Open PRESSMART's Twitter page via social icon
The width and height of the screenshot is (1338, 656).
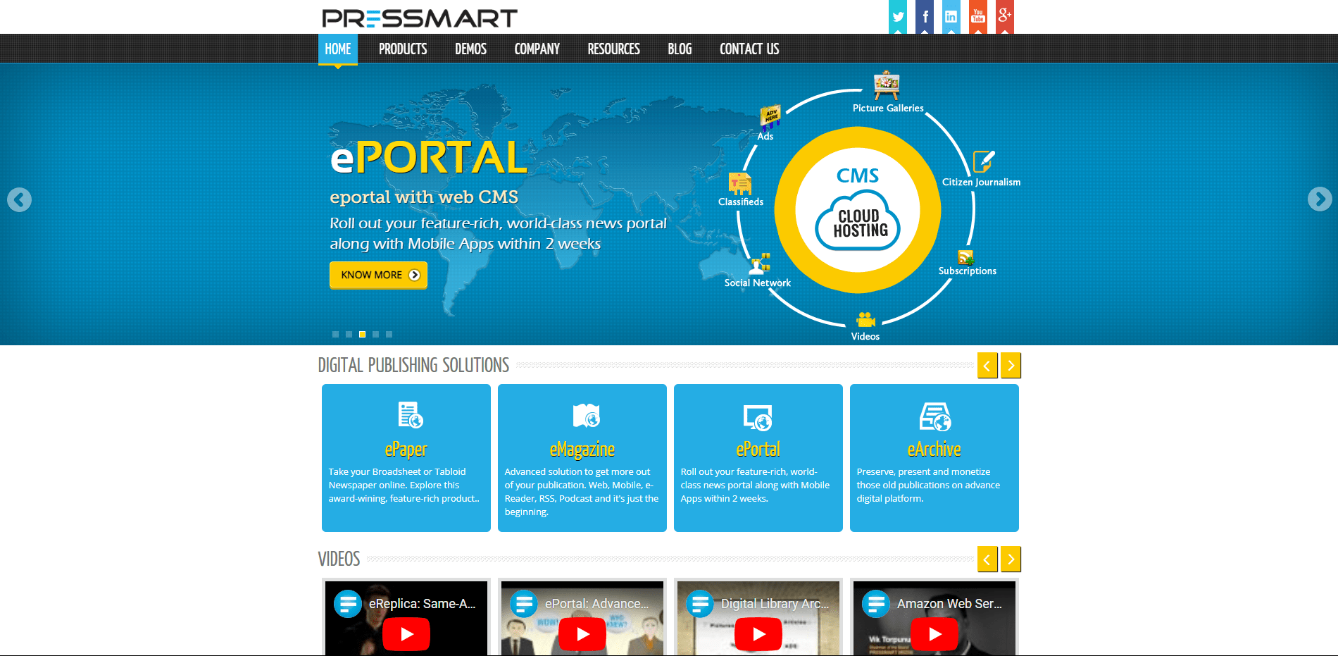[896, 16]
